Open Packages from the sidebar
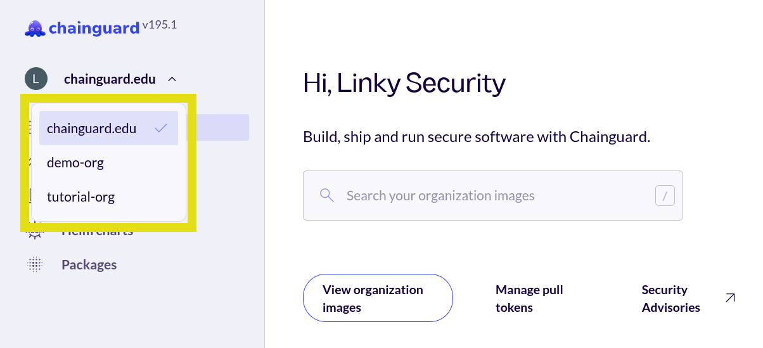The width and height of the screenshot is (763, 348). pyautogui.click(x=89, y=265)
